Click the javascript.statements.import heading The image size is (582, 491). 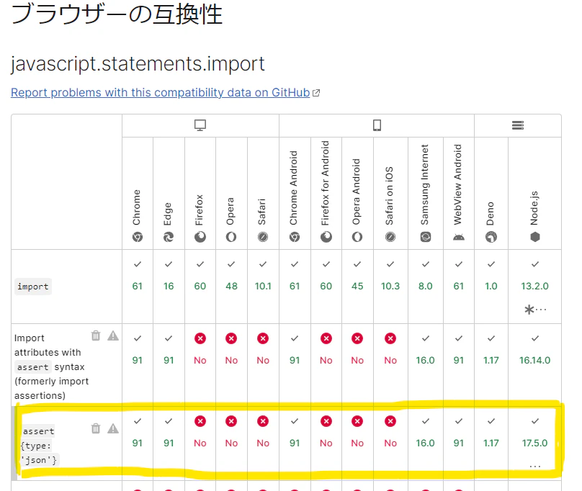coord(138,64)
